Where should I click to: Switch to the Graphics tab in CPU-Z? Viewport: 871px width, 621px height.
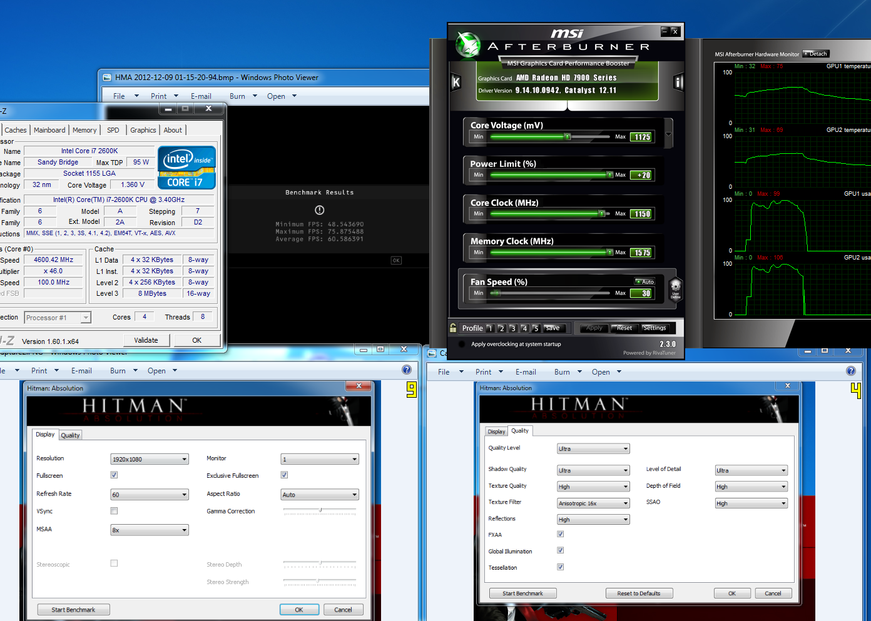click(143, 130)
